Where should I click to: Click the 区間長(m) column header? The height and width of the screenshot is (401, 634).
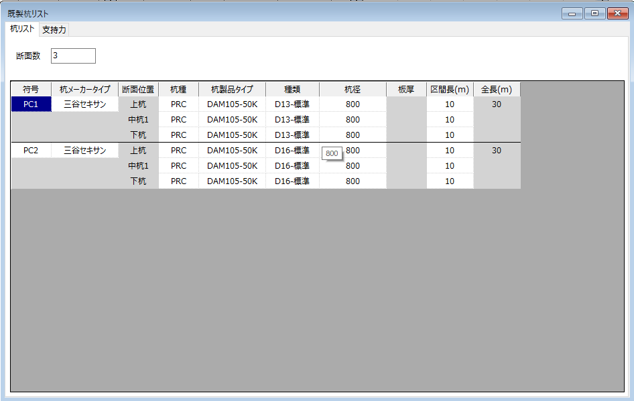[x=450, y=90]
